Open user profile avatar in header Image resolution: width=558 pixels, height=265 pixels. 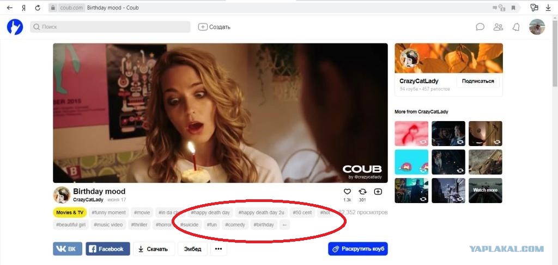point(537,27)
